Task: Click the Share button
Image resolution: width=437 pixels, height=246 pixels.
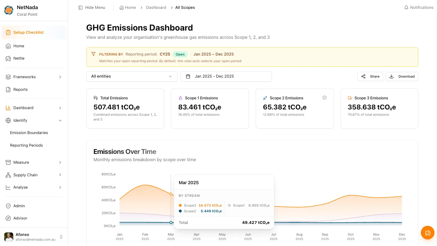Action: (370, 76)
